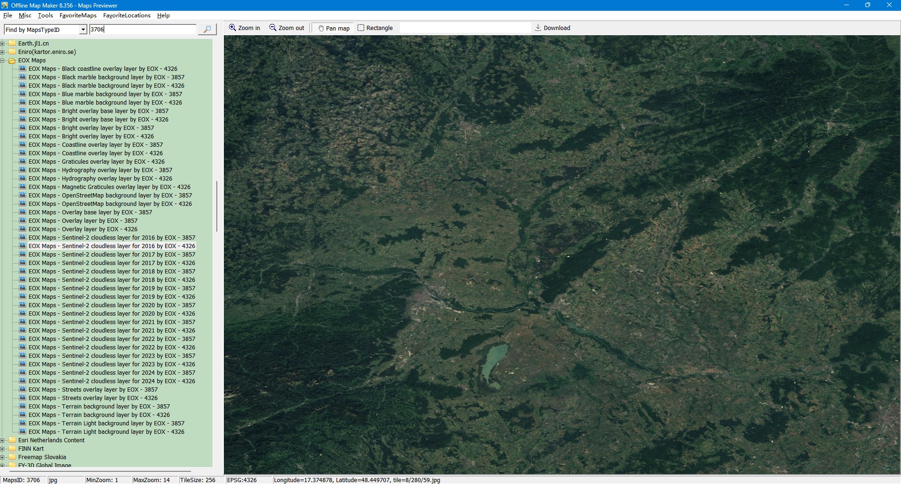
Task: Open the FavoriteLocations menu
Action: coord(127,15)
